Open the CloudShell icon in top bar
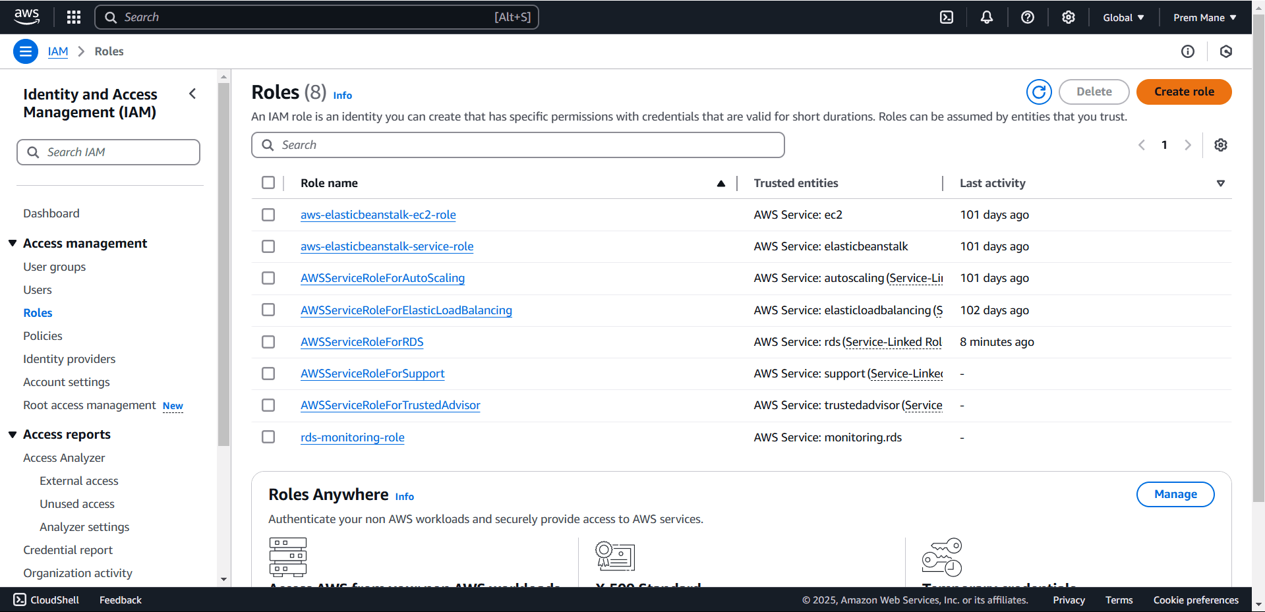Viewport: 1265px width, 612px height. [x=947, y=17]
